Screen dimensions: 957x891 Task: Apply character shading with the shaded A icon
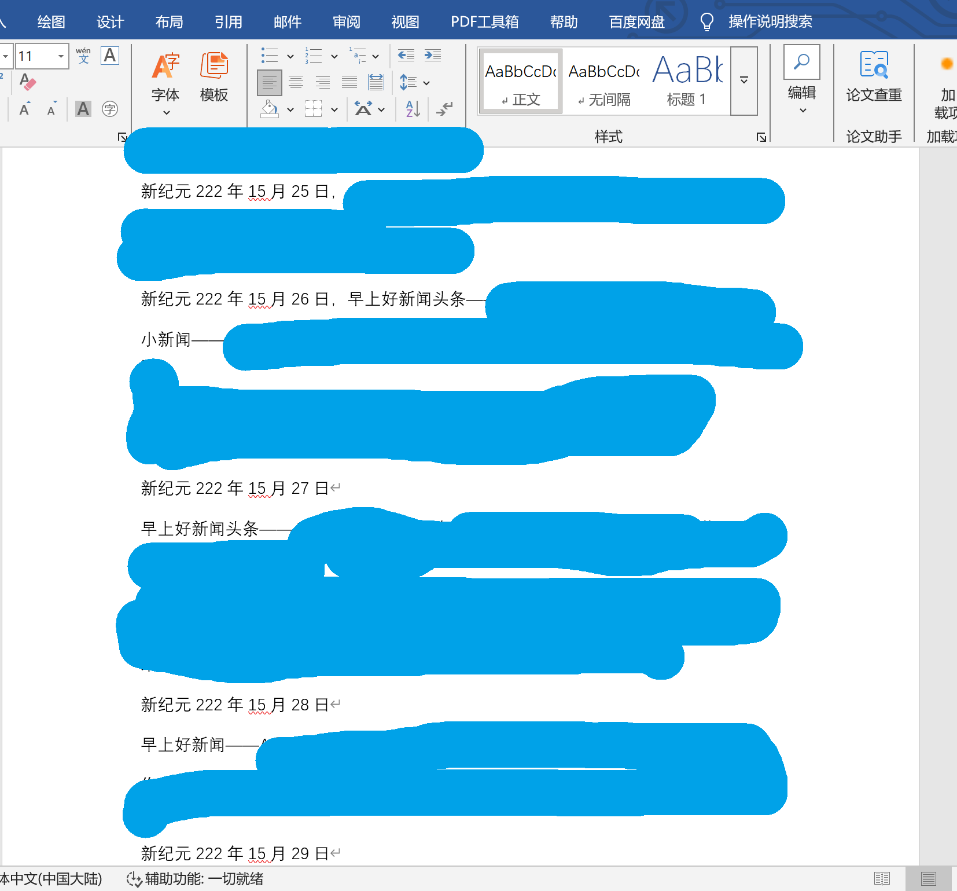point(83,109)
